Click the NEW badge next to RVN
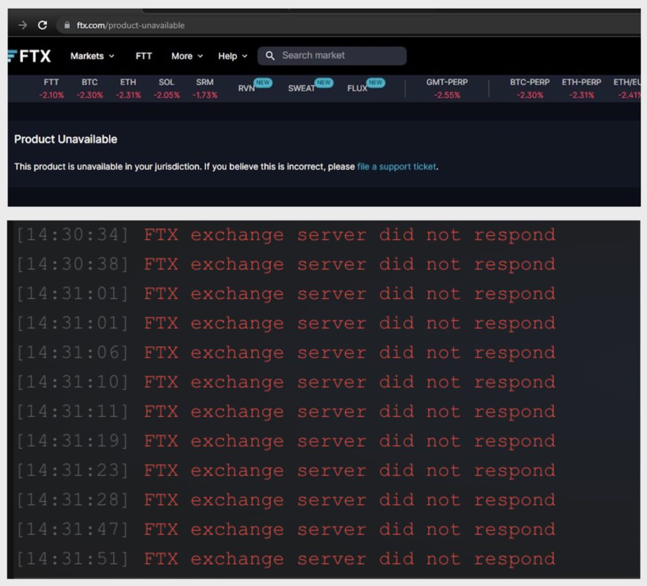 [262, 83]
